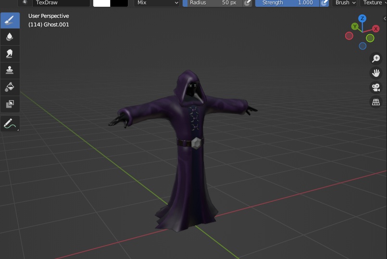Click the negative X axis red circle
The image size is (387, 259).
click(x=349, y=36)
